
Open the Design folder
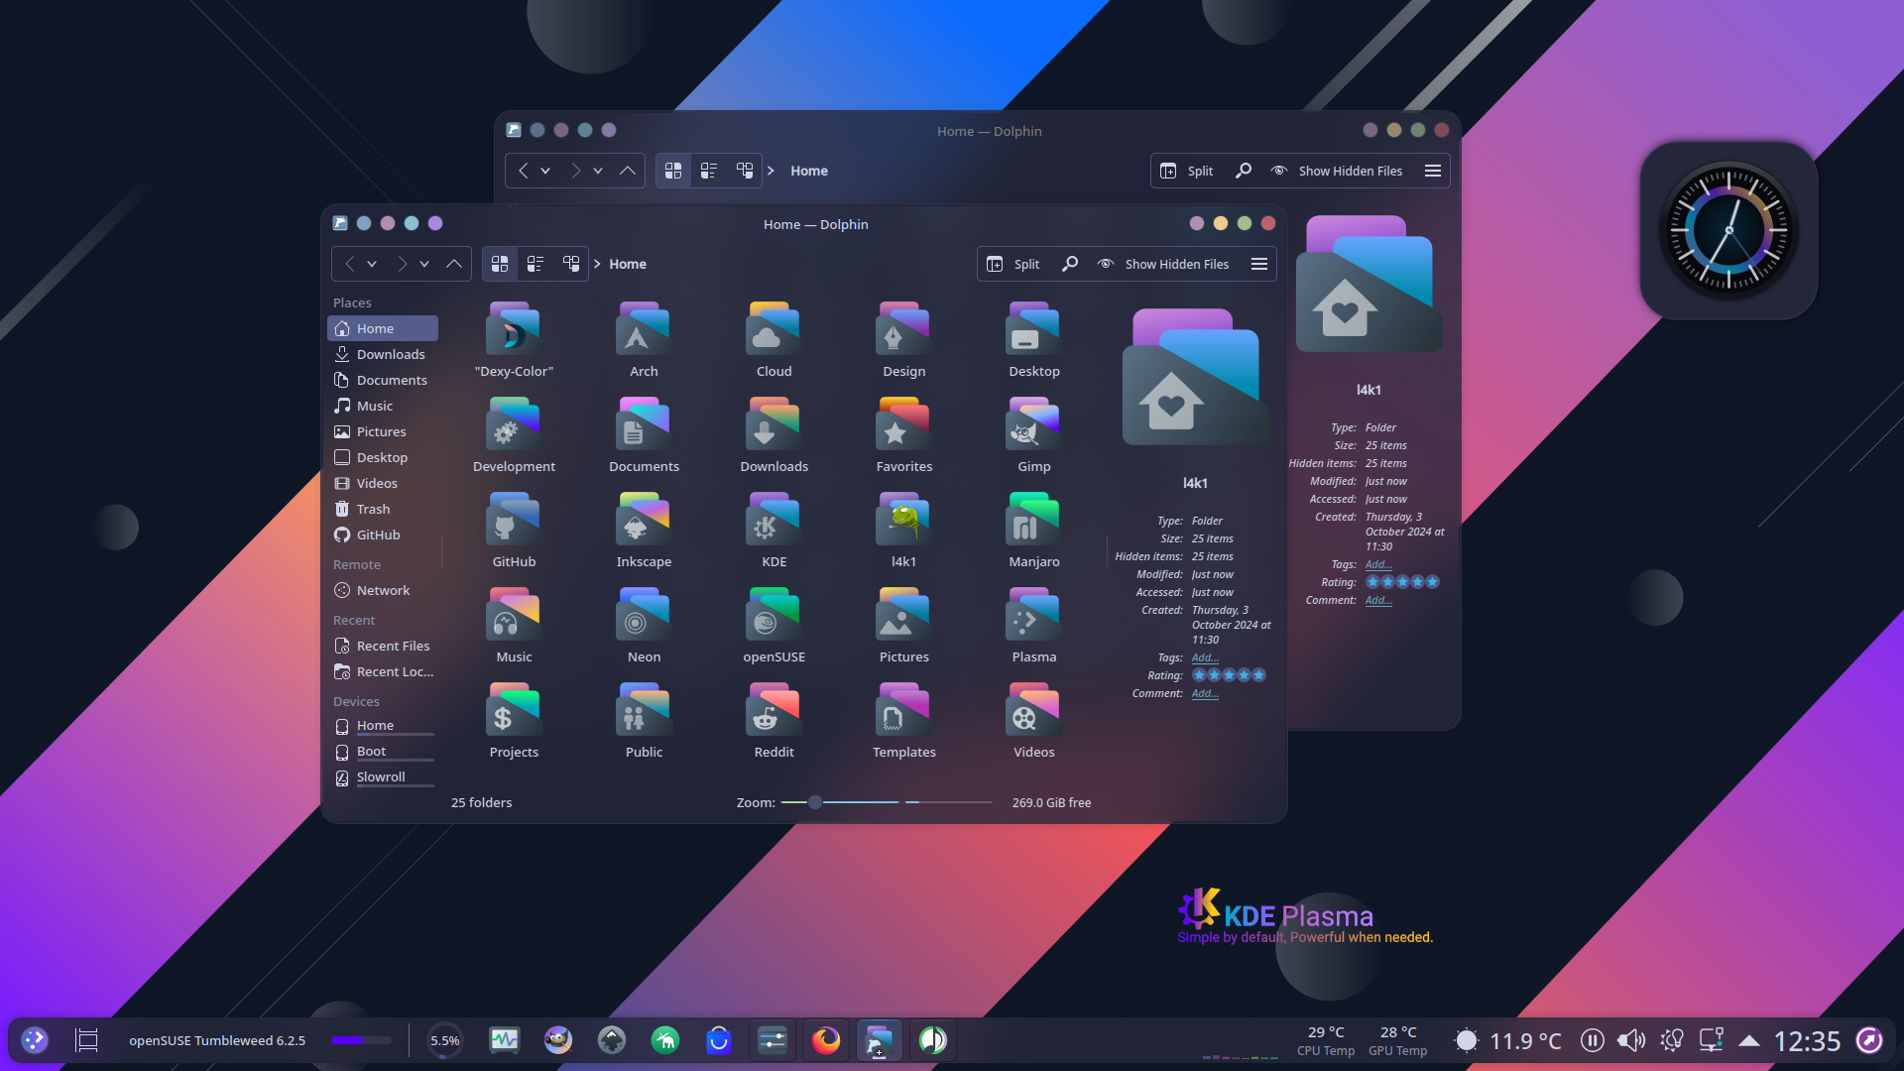(903, 340)
